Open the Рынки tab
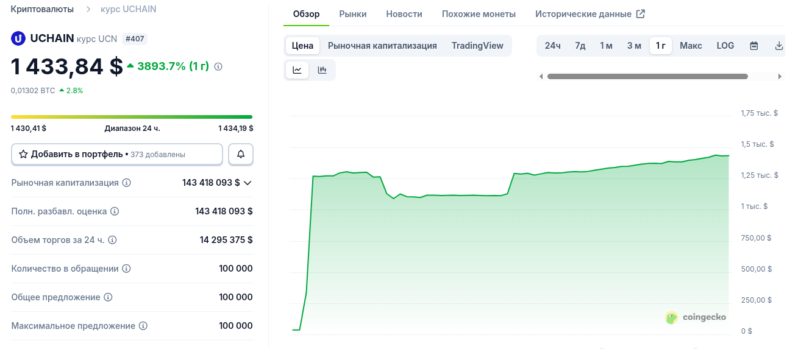This screenshot has height=349, width=787. point(353,14)
